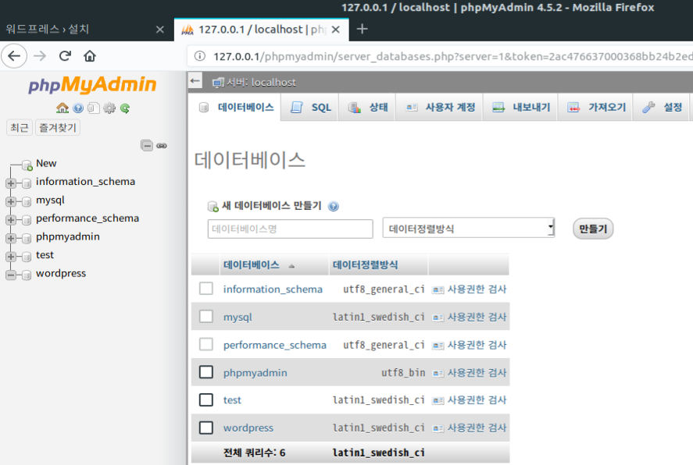The width and height of the screenshot is (693, 465).
Task: Open the phpmyadmin database link in table
Action: (255, 373)
